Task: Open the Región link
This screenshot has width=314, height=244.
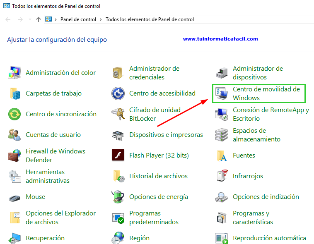Action: [x=139, y=238]
